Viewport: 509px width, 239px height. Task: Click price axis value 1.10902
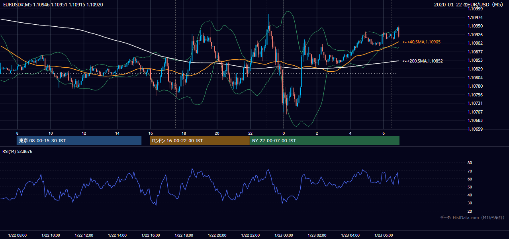476,43
